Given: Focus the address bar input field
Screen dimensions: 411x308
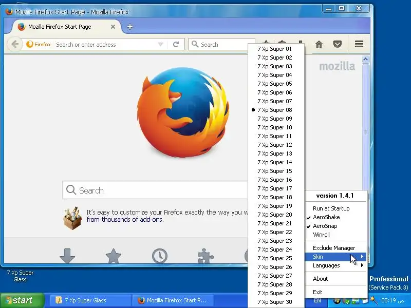Looking at the screenshot, I should coord(105,45).
